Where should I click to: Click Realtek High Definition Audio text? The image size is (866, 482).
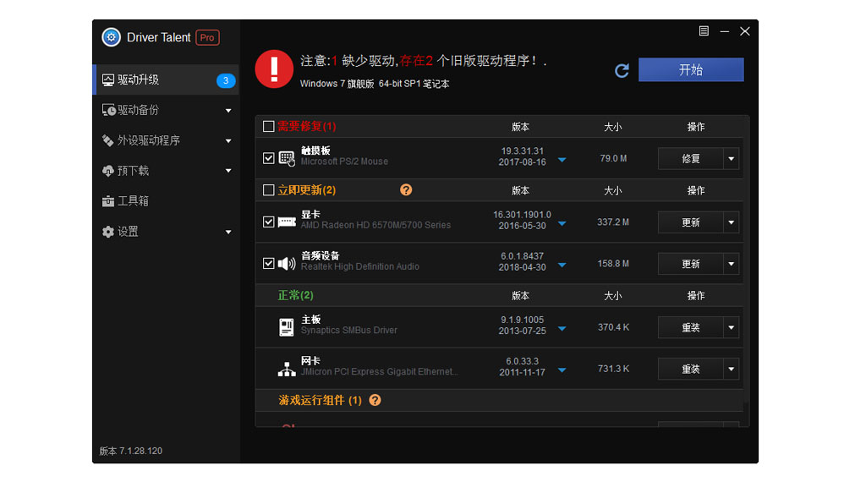pos(359,266)
